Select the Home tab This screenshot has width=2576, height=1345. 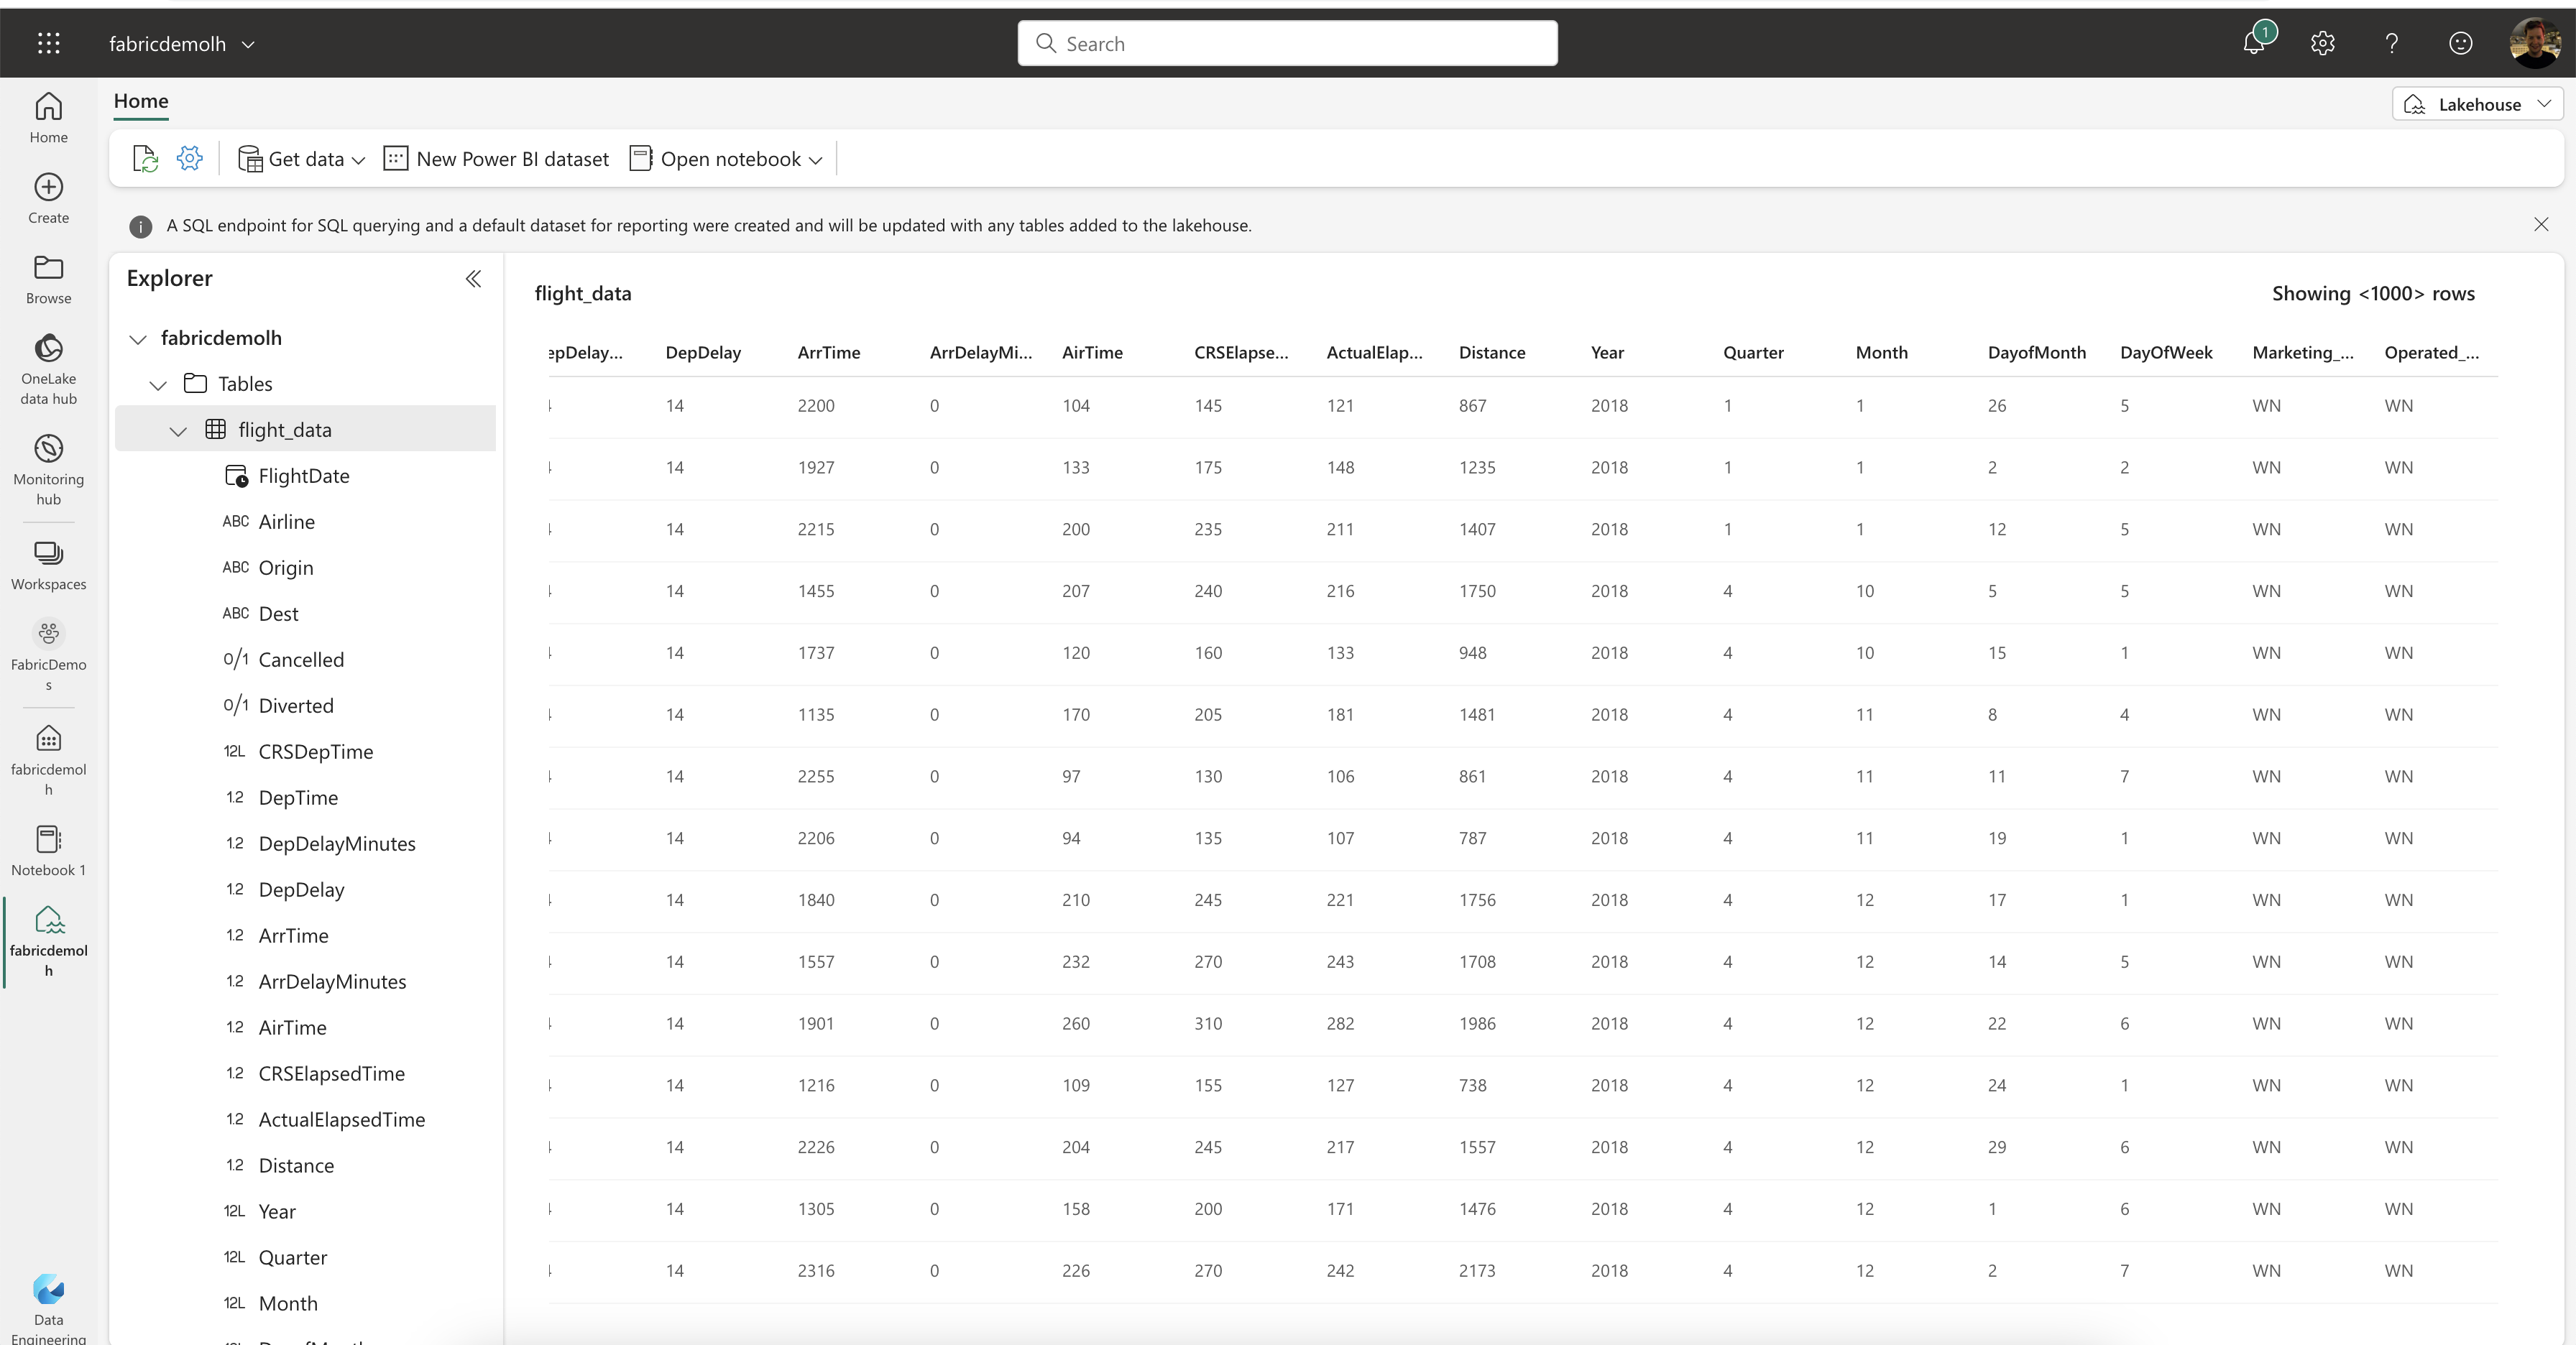click(140, 101)
